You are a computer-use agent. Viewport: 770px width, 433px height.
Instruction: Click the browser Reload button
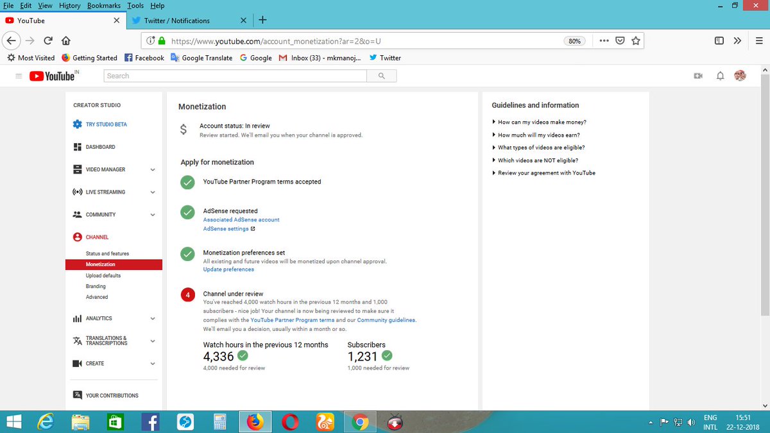(x=48, y=40)
